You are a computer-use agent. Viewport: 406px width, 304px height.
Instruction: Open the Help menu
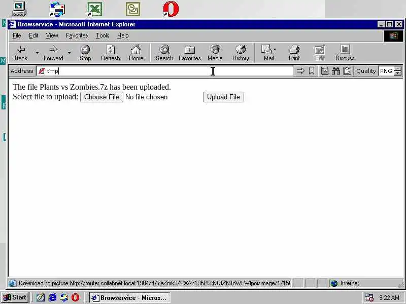pyautogui.click(x=123, y=35)
